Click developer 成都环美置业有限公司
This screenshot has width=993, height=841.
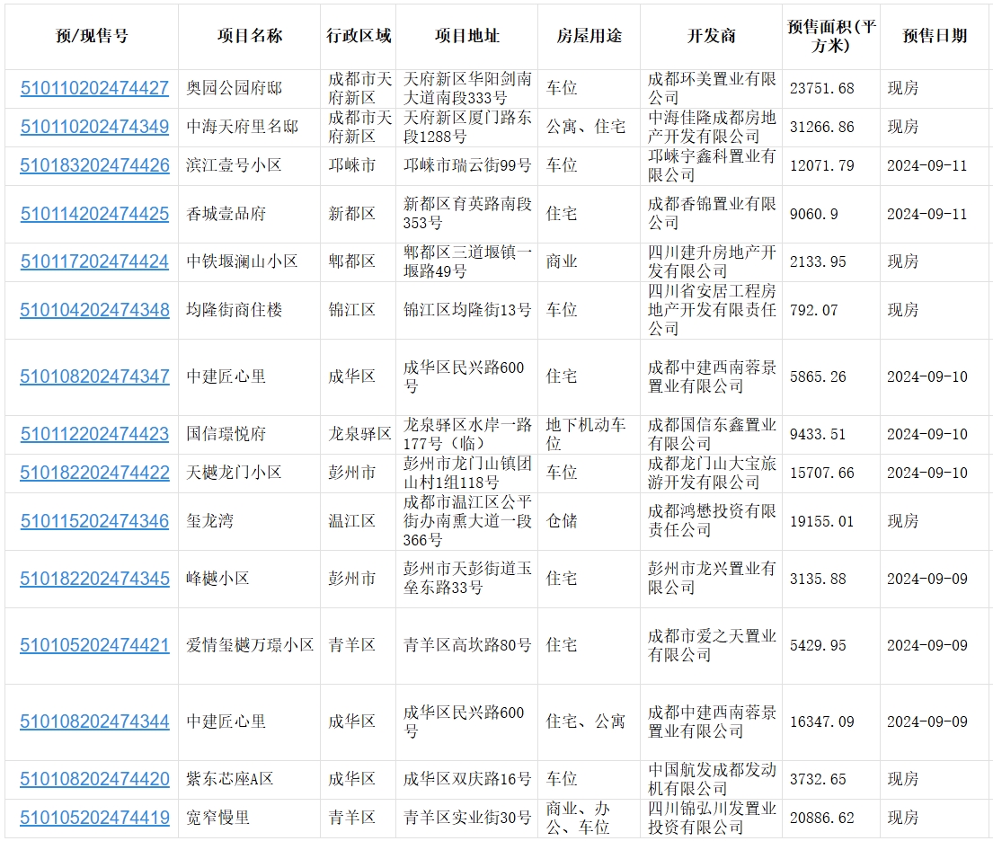(712, 89)
